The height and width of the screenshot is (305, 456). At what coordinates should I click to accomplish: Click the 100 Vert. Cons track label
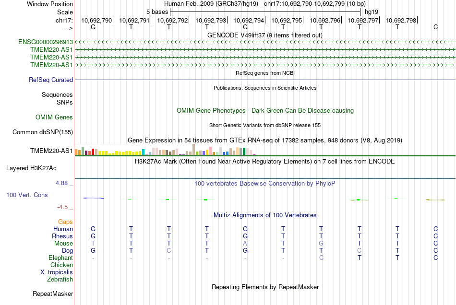[27, 195]
